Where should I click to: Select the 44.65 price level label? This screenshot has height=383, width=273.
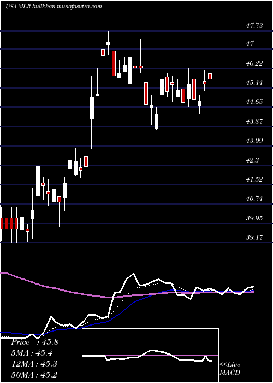pyautogui.click(x=254, y=101)
